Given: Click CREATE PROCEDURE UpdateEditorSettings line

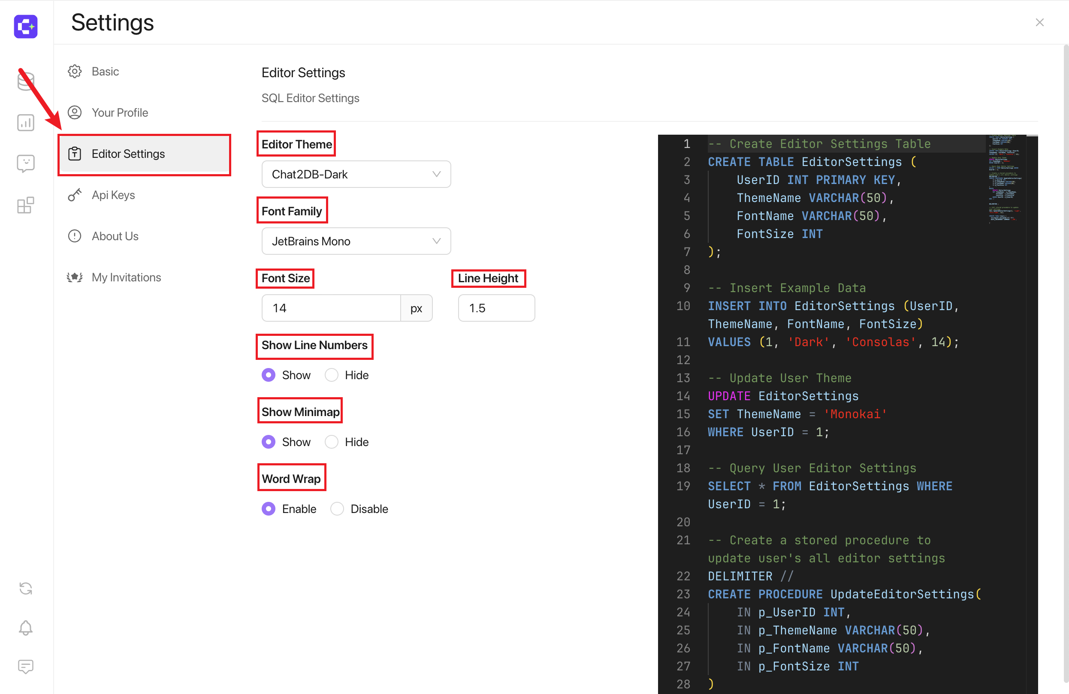Looking at the screenshot, I should (x=844, y=594).
